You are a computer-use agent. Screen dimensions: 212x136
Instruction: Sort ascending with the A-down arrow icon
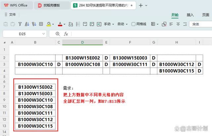[27, 24]
